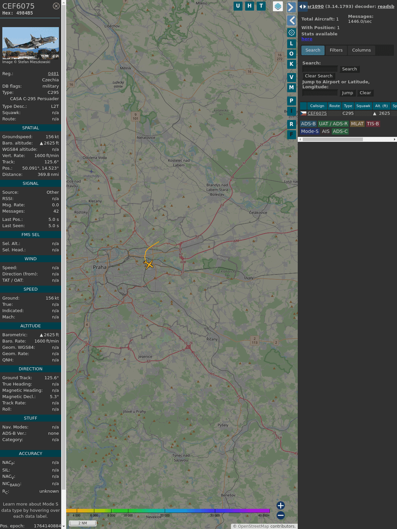Toggle the V map button
Image resolution: width=397 pixels, height=529 pixels.
[291, 77]
